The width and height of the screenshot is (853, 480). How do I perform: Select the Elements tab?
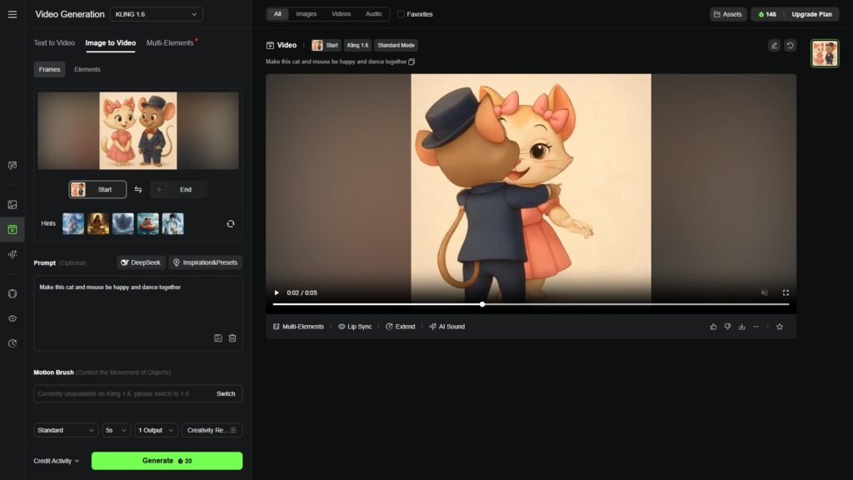coord(87,69)
